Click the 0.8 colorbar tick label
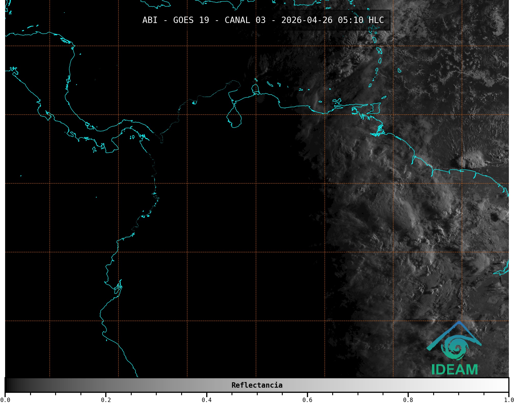The image size is (514, 403). click(408, 400)
